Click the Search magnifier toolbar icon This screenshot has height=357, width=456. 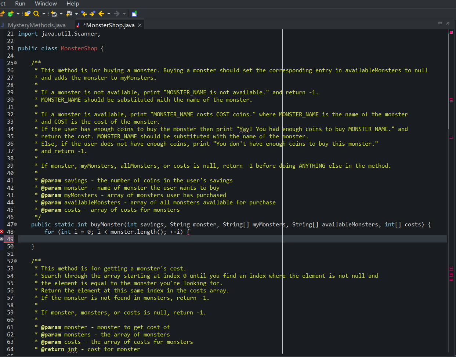coord(36,14)
